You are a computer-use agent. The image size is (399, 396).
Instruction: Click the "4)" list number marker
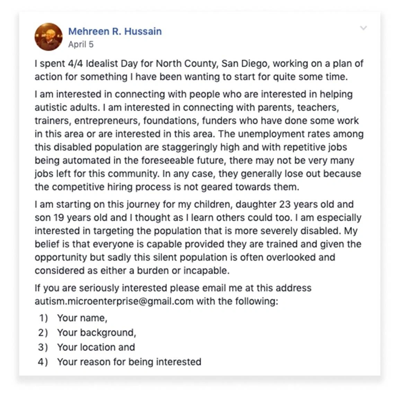pyautogui.click(x=43, y=362)
